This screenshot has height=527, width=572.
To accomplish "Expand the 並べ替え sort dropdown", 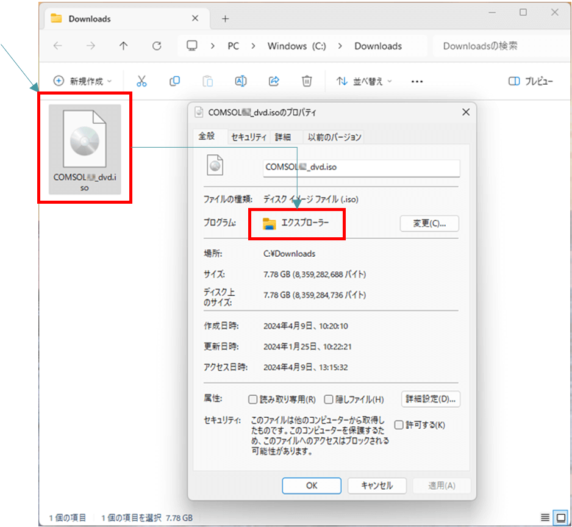I will tap(365, 81).
